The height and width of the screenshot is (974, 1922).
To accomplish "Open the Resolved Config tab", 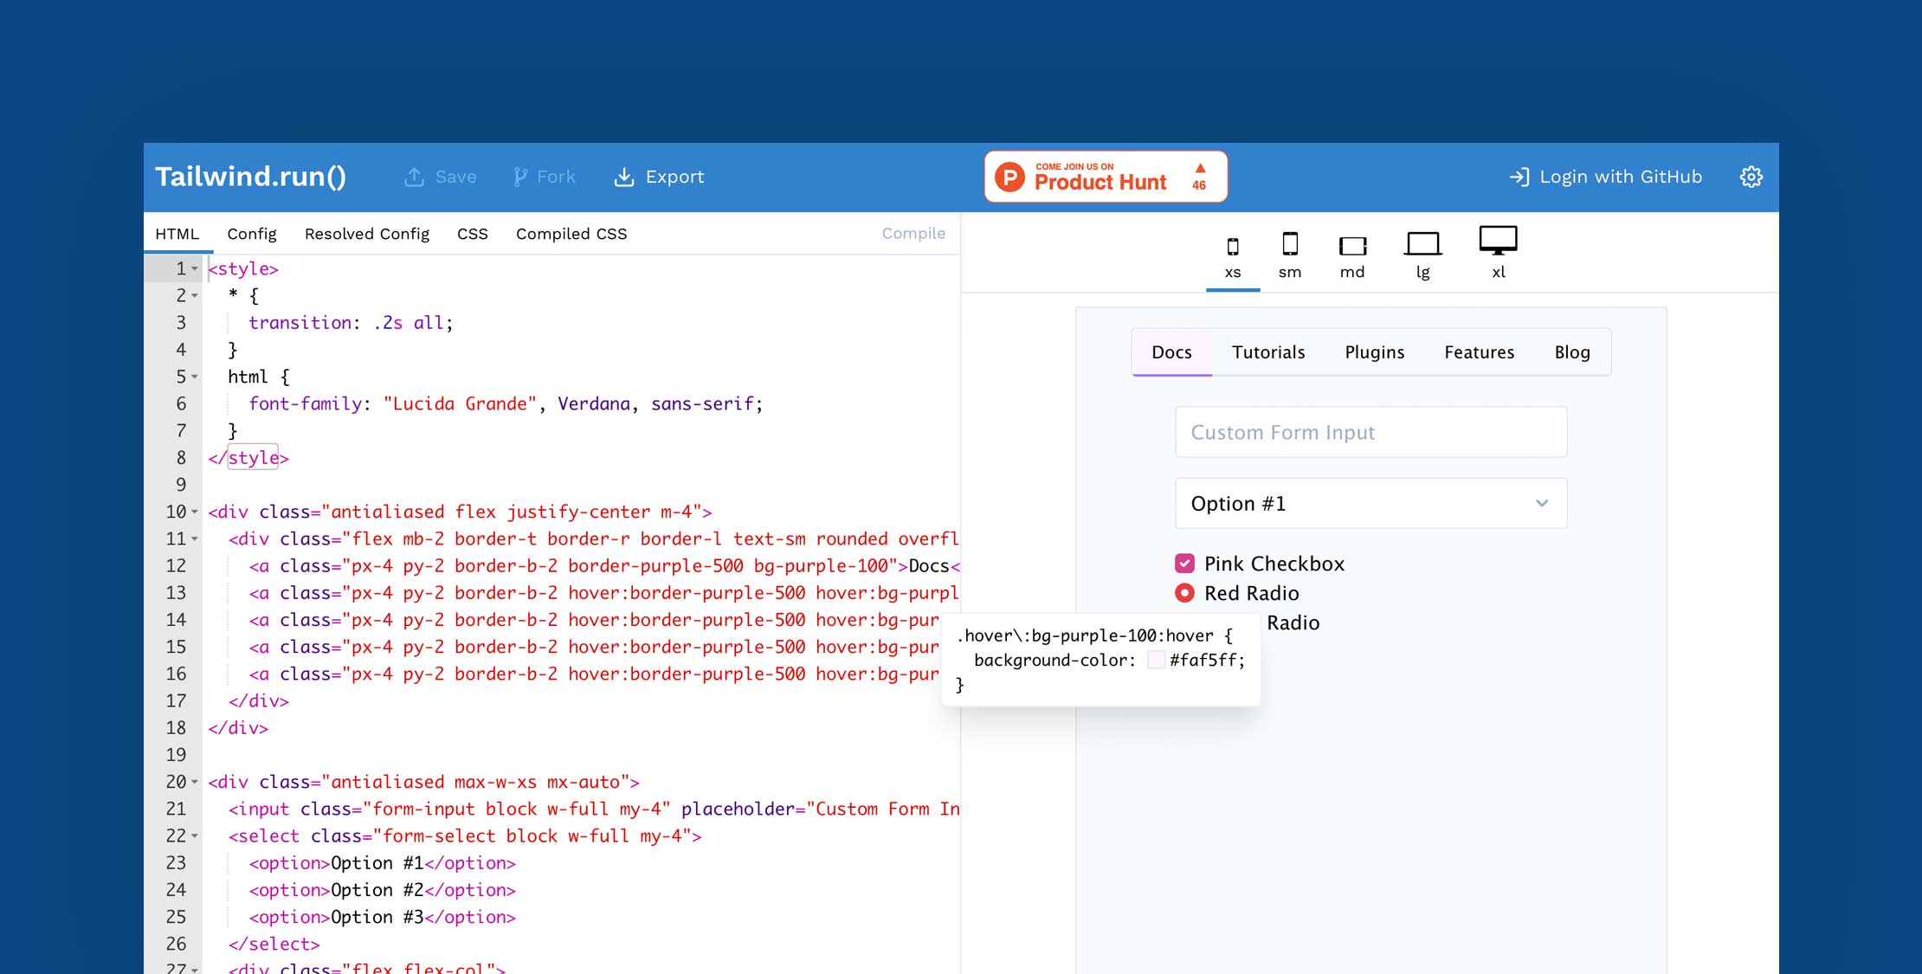I will pos(366,234).
